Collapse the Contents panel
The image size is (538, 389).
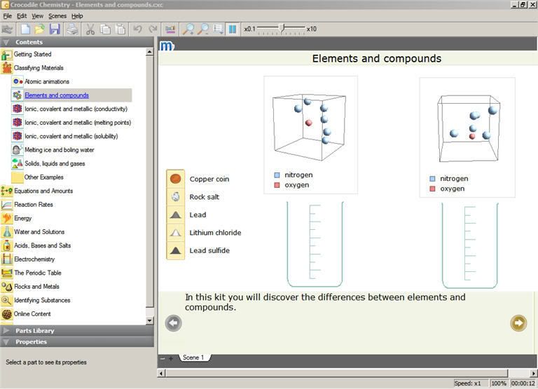[x=6, y=42]
